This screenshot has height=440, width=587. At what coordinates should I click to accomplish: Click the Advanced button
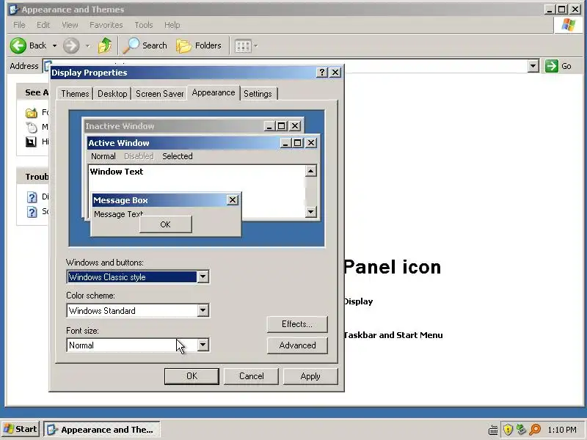[x=297, y=345]
